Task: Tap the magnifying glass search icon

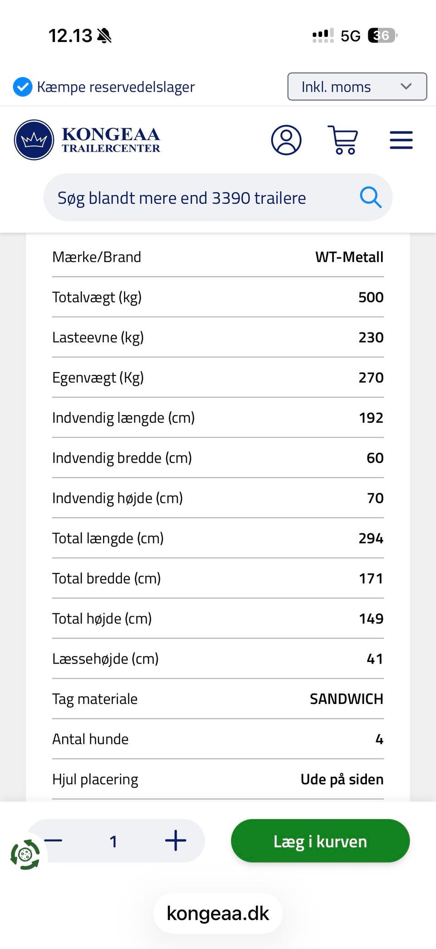Action: coord(370,197)
